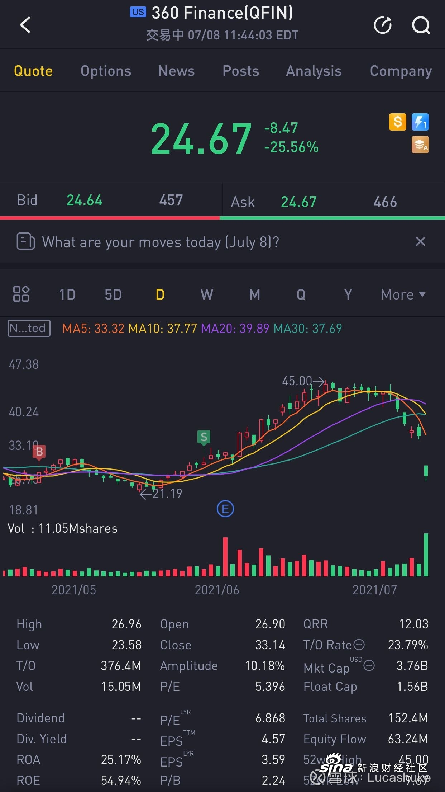Tap the MA5: 33.32 indicator label

click(94, 328)
